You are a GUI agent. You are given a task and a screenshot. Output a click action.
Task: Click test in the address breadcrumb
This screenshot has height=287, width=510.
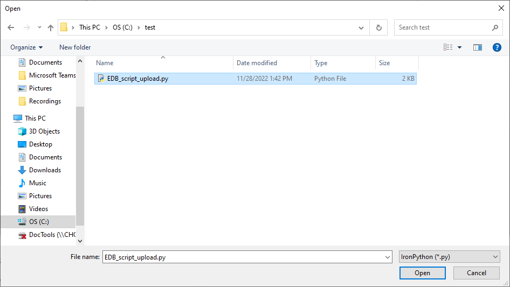coord(150,27)
